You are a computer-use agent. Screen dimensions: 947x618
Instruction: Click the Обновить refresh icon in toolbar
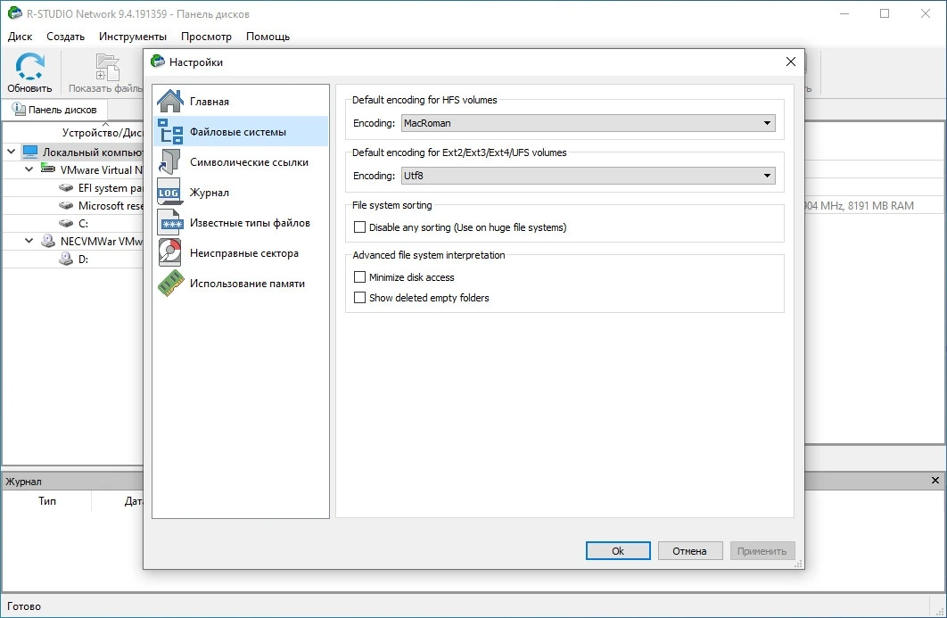click(x=29, y=67)
